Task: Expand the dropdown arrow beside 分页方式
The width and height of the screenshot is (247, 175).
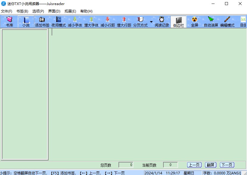Action: [x=151, y=22]
